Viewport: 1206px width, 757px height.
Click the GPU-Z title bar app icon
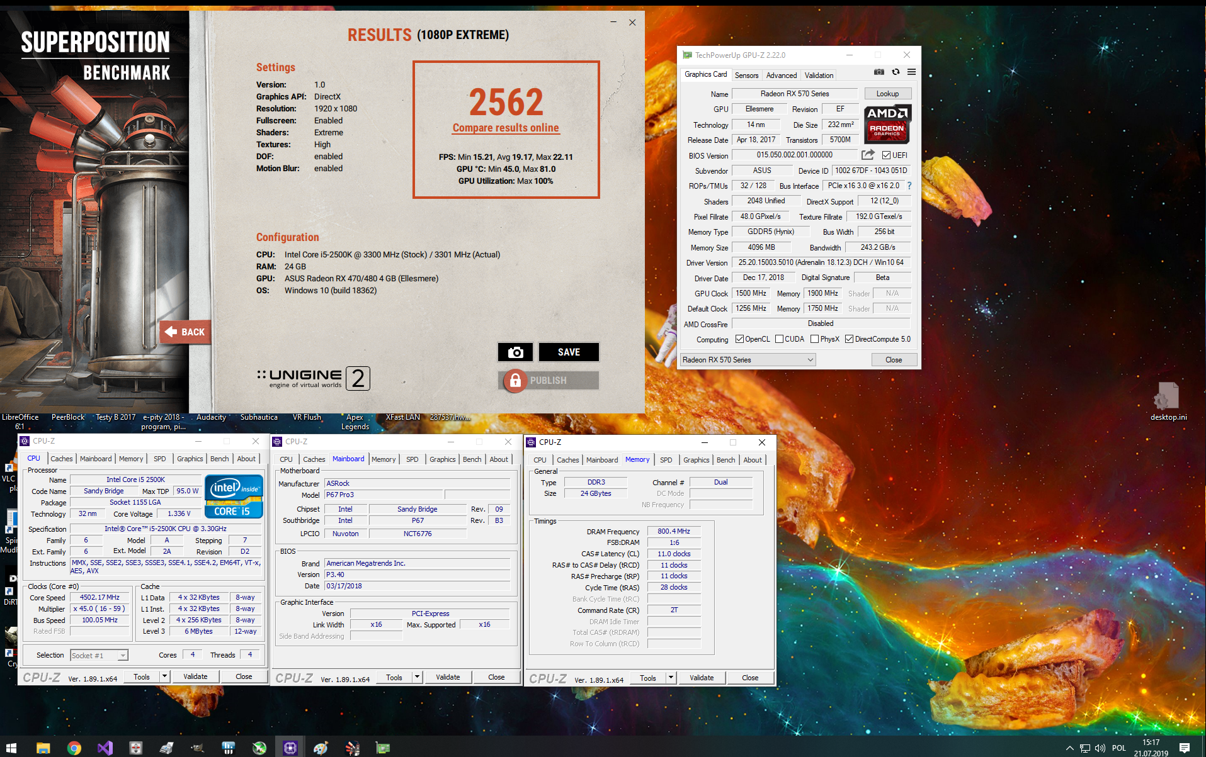click(x=687, y=55)
